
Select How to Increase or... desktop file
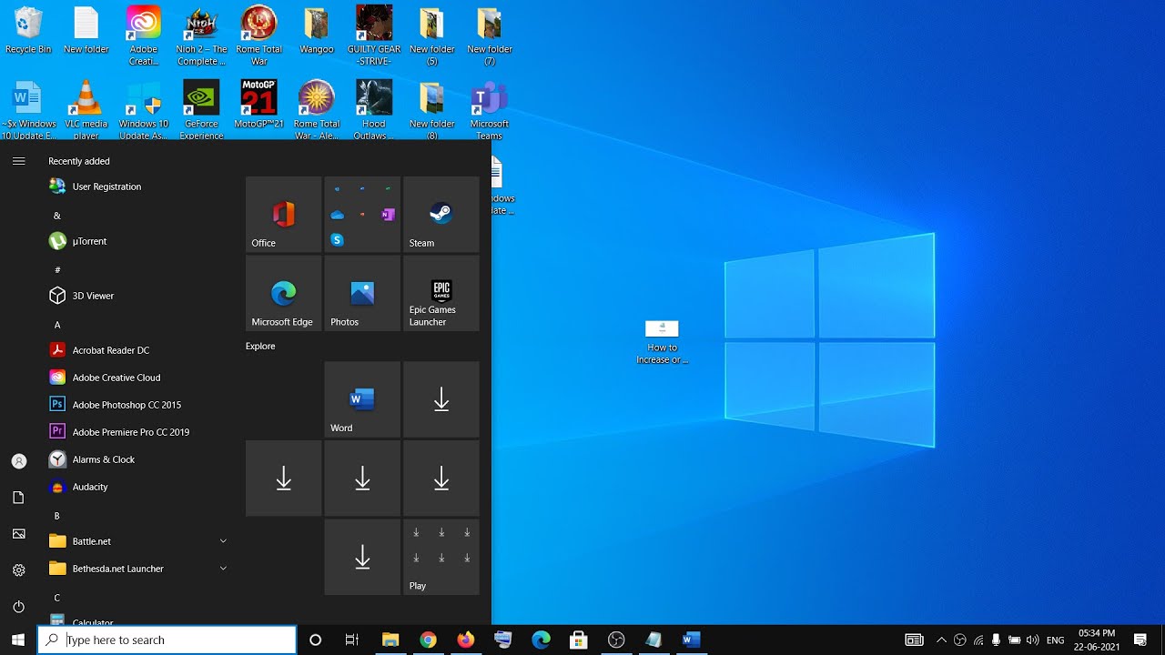point(662,342)
